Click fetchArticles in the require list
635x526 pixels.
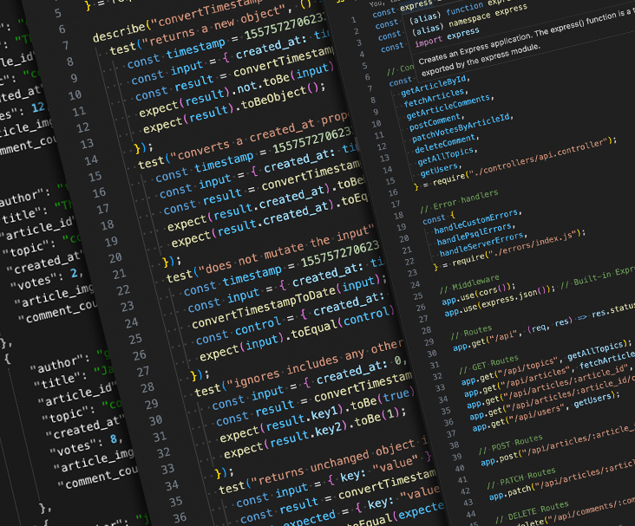pyautogui.click(x=435, y=97)
